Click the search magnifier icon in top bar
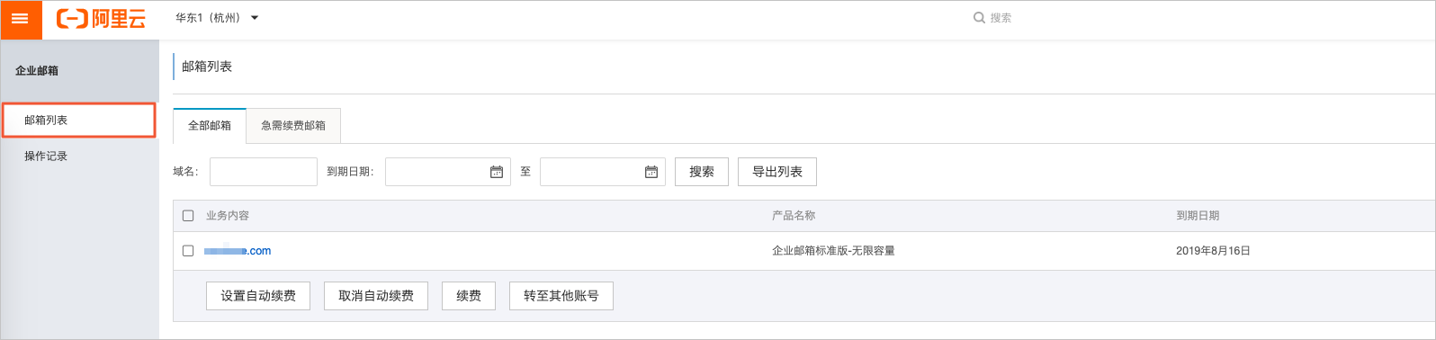 pos(979,18)
